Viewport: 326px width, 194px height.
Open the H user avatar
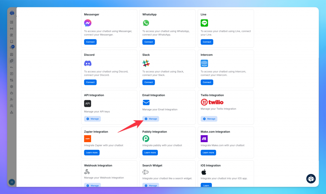(x=12, y=182)
